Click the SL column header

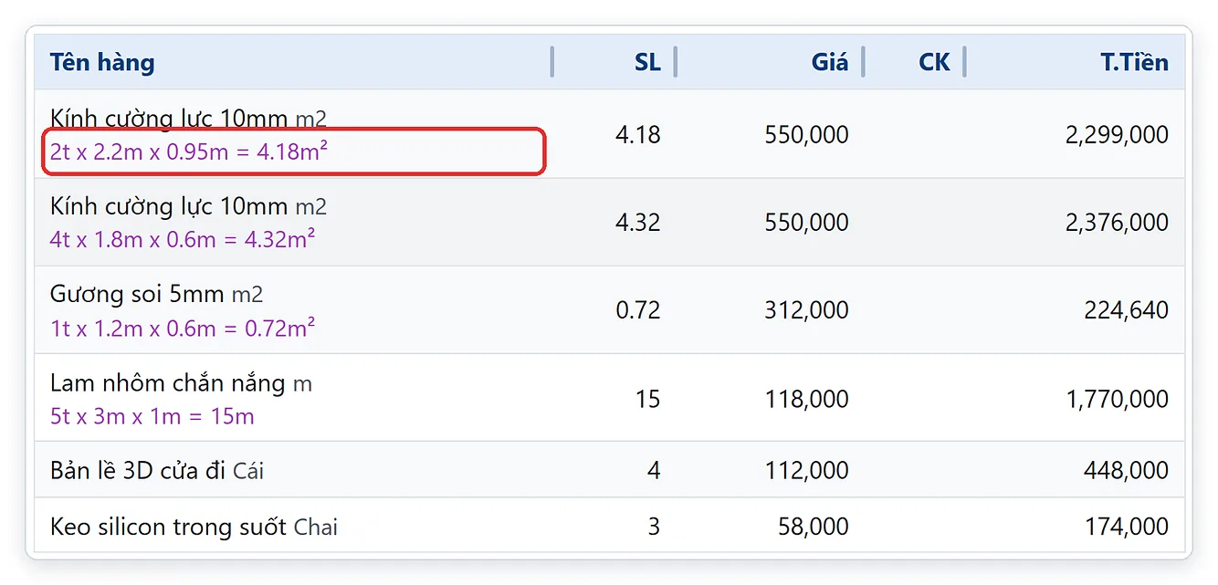pyautogui.click(x=647, y=62)
